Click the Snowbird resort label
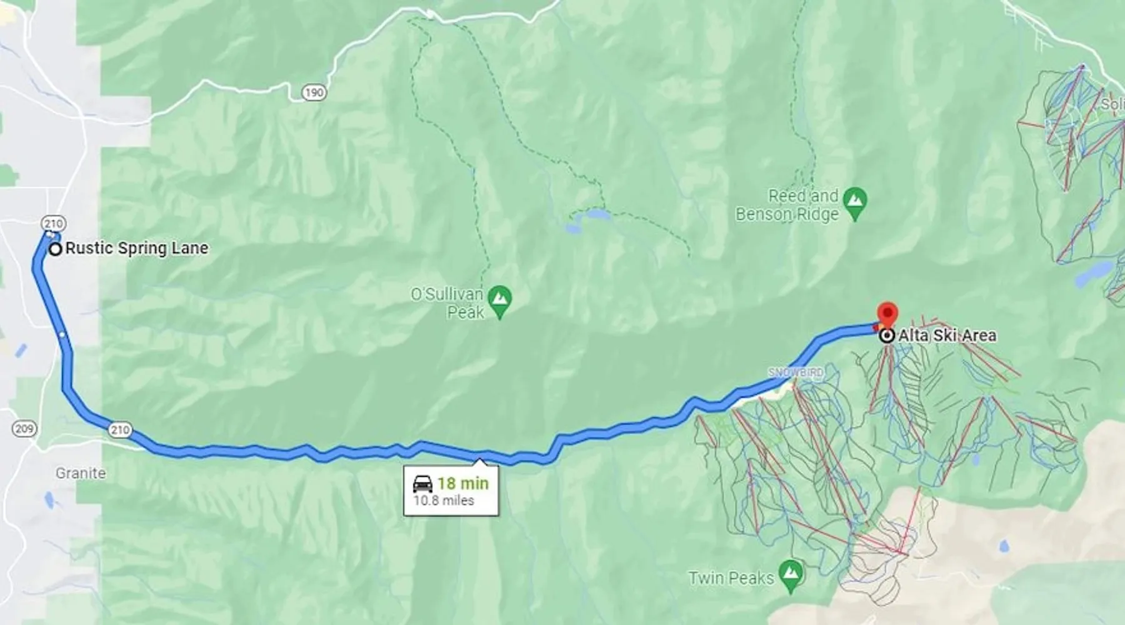Viewport: 1125px width, 625px height. tap(796, 372)
